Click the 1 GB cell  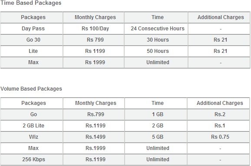click(x=158, y=114)
